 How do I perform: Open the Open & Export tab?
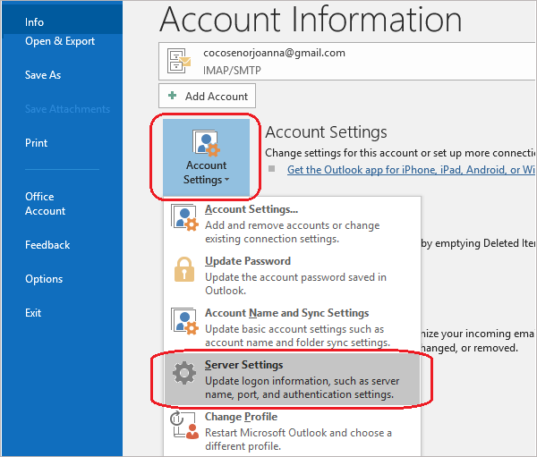pos(60,41)
